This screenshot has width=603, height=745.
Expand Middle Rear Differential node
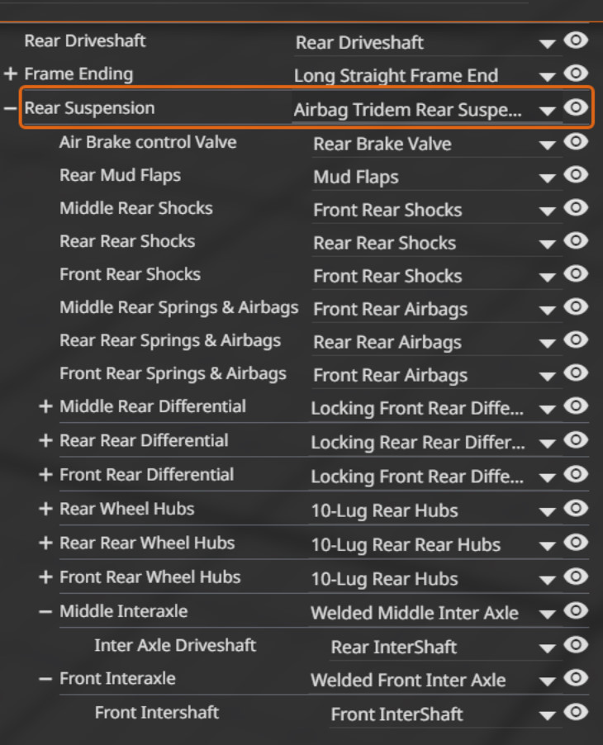[45, 406]
